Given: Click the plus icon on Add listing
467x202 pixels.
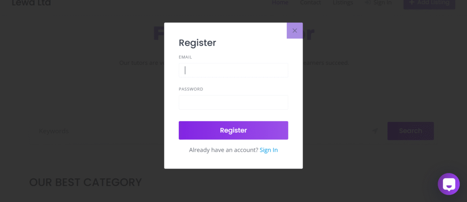Looking at the screenshot, I should coord(412,3).
